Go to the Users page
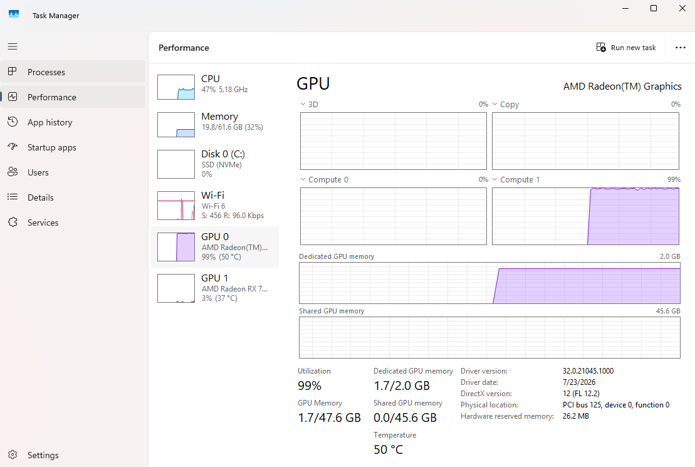Viewport: 695px width, 467px height. click(x=73, y=172)
